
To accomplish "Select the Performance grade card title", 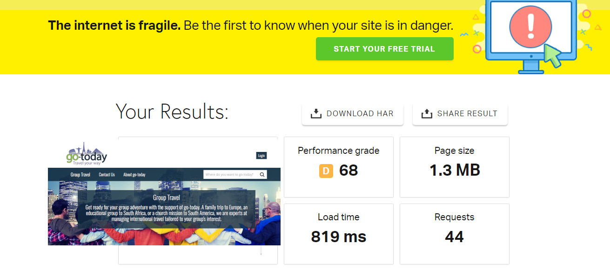I will (338, 151).
